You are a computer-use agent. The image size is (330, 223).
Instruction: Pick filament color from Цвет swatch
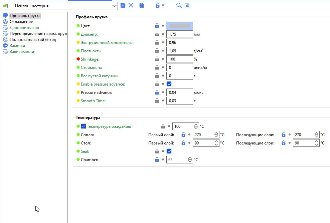179,26
